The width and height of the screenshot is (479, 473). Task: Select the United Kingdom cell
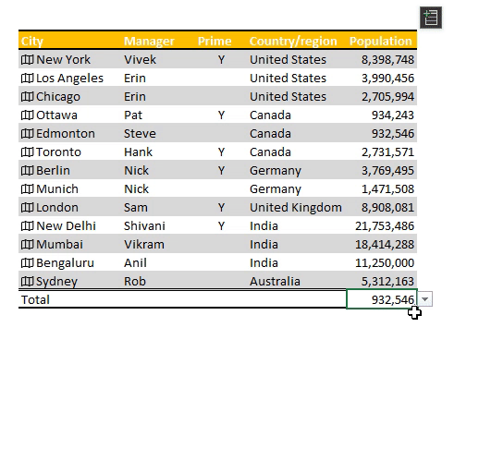[x=297, y=207]
